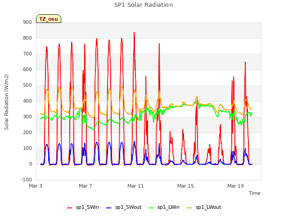Click the 200 y-axis tick label
The width and height of the screenshot is (288, 216).
(x=27, y=133)
